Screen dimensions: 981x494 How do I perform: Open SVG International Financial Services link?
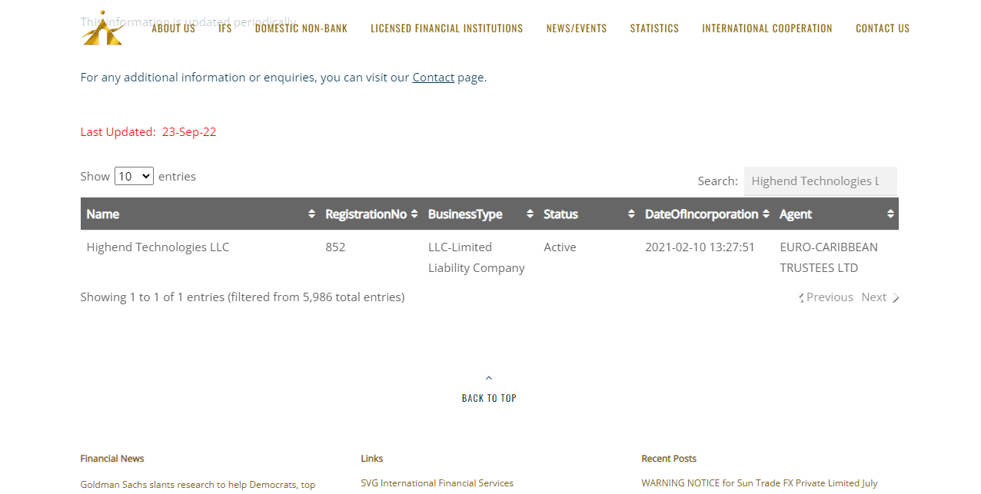click(x=437, y=483)
